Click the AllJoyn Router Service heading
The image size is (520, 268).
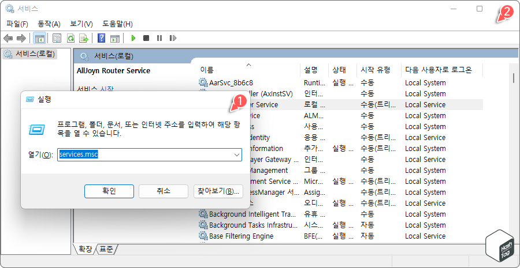(113, 70)
